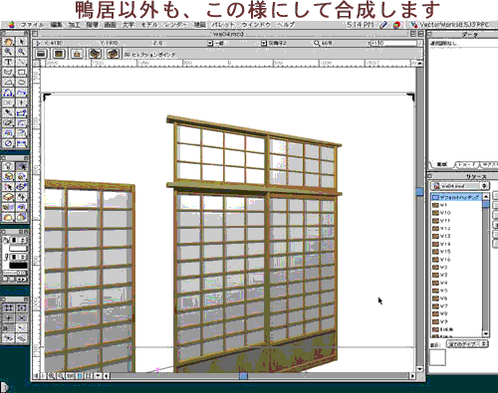Select the arrow selection pointer tool
498x393 pixels.
tap(22, 42)
